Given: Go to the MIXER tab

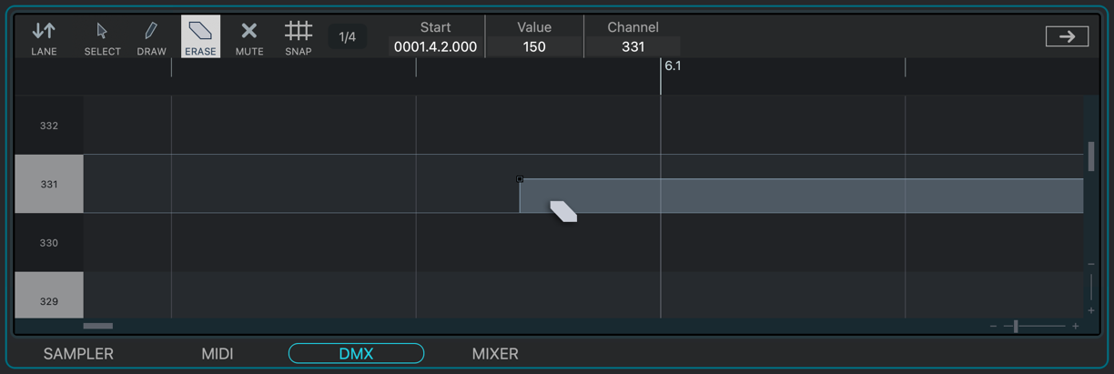Looking at the screenshot, I should pyautogui.click(x=495, y=354).
